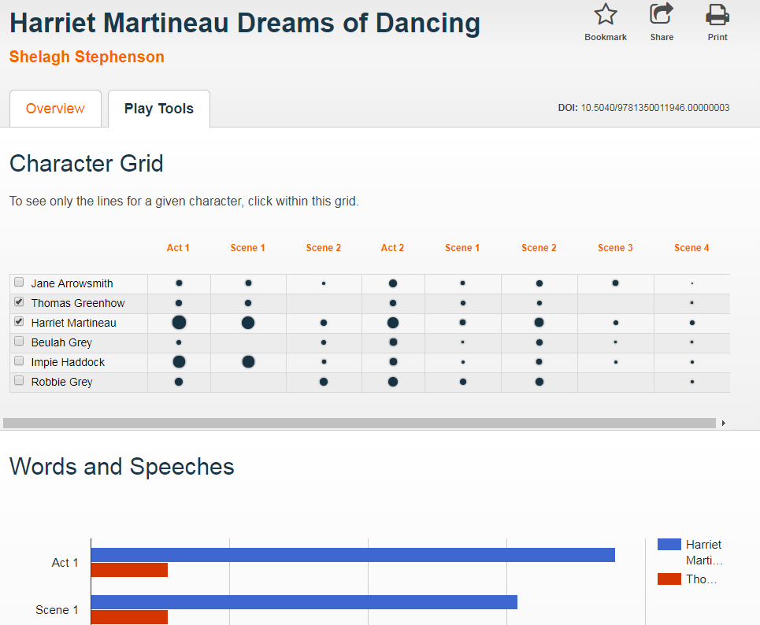Viewport: 760px width, 625px height.
Task: Click the grid's horizontal scrollbar right arrow
Action: tap(723, 423)
